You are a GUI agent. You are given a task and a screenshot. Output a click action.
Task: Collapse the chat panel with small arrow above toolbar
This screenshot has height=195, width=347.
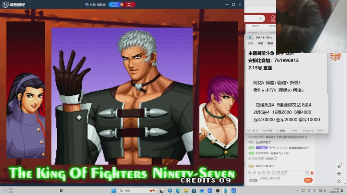(313, 165)
